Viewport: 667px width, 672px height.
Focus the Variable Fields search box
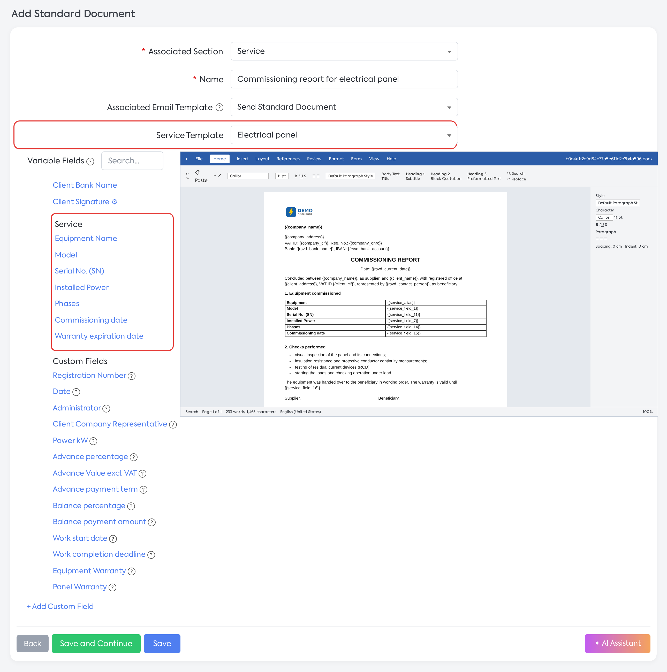(x=132, y=161)
